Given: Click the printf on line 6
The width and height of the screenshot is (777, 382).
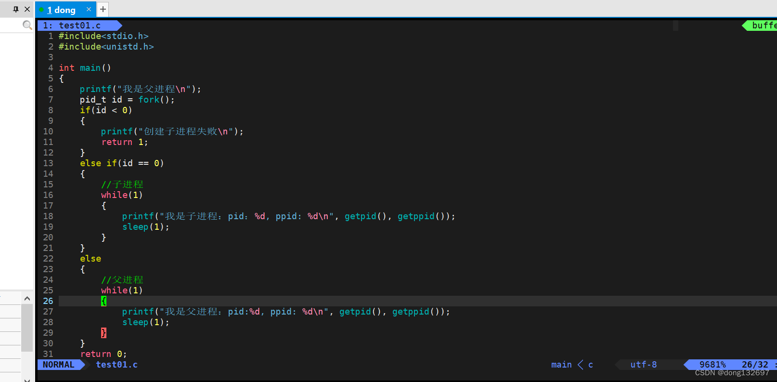Looking at the screenshot, I should coord(141,89).
